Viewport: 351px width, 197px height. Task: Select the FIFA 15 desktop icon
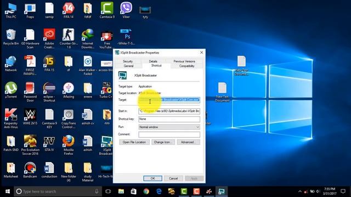pyautogui.click(x=49, y=63)
